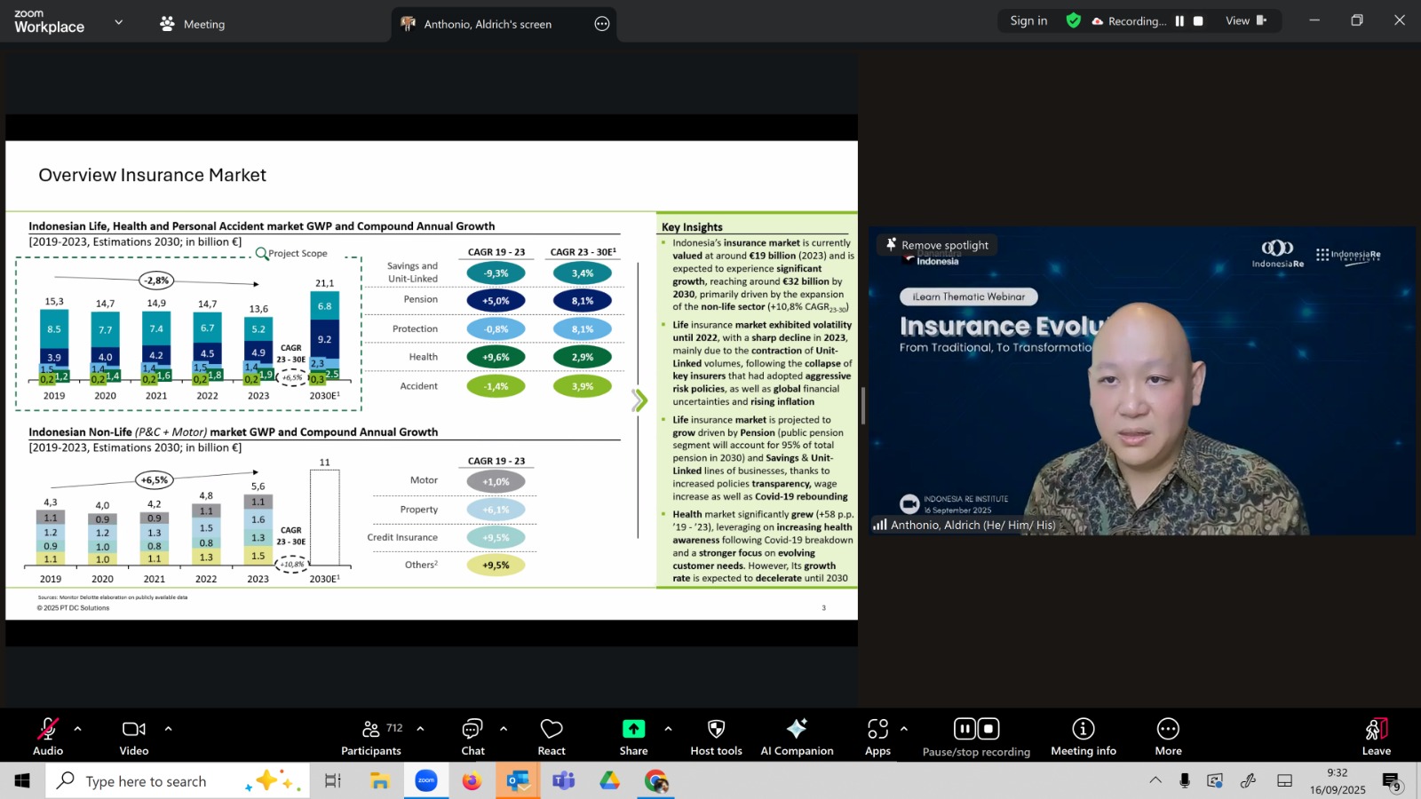Screen dimensions: 1421x799
Task: Expand video options arrow beside Video
Action: 168,729
